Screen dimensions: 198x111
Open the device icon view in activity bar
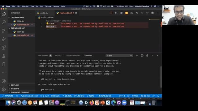[4, 64]
